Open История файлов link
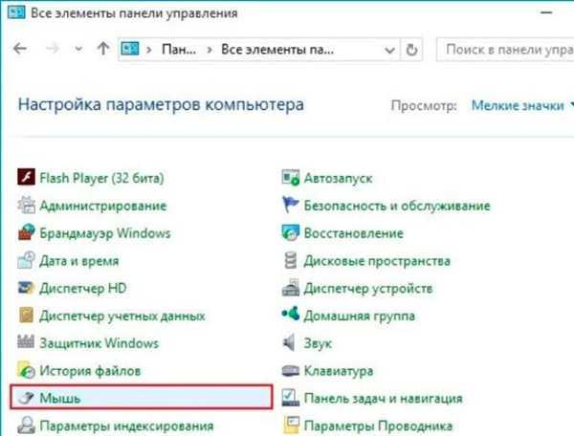The width and height of the screenshot is (574, 436). click(90, 371)
